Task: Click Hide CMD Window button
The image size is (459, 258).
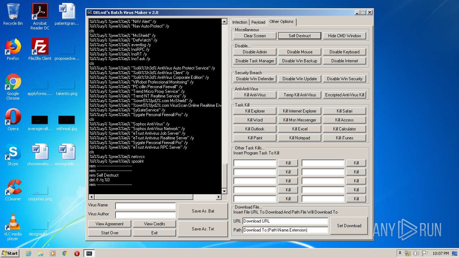Action: [345, 36]
